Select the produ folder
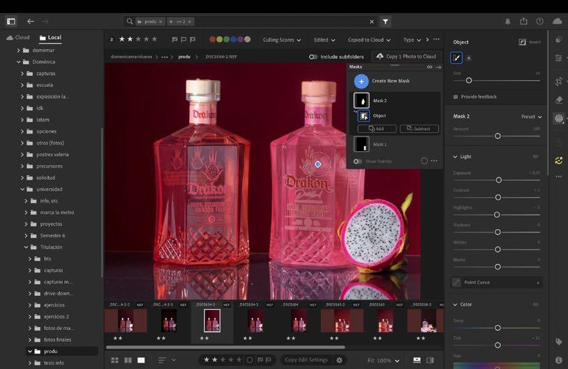The height and width of the screenshot is (369, 568). (51, 352)
